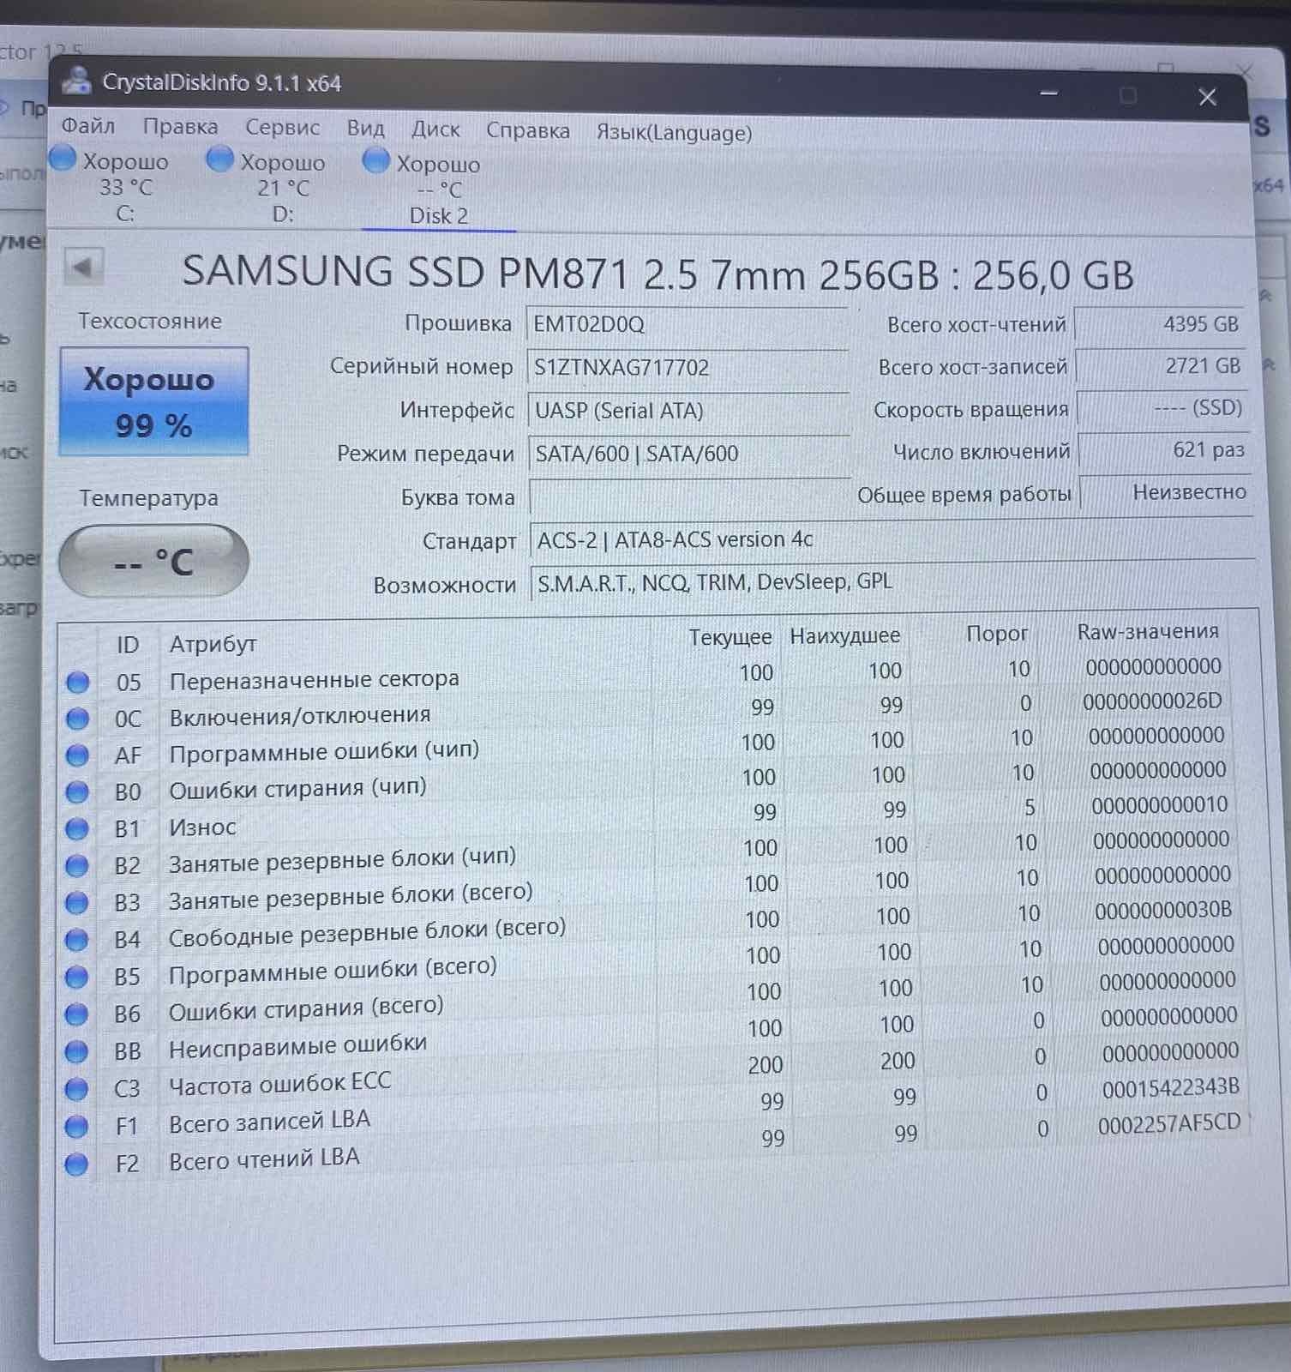
Task: Click the previous disk arrow button
Action: [x=83, y=268]
